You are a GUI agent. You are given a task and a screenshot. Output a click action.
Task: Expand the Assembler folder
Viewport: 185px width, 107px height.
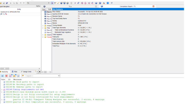tap(43, 35)
